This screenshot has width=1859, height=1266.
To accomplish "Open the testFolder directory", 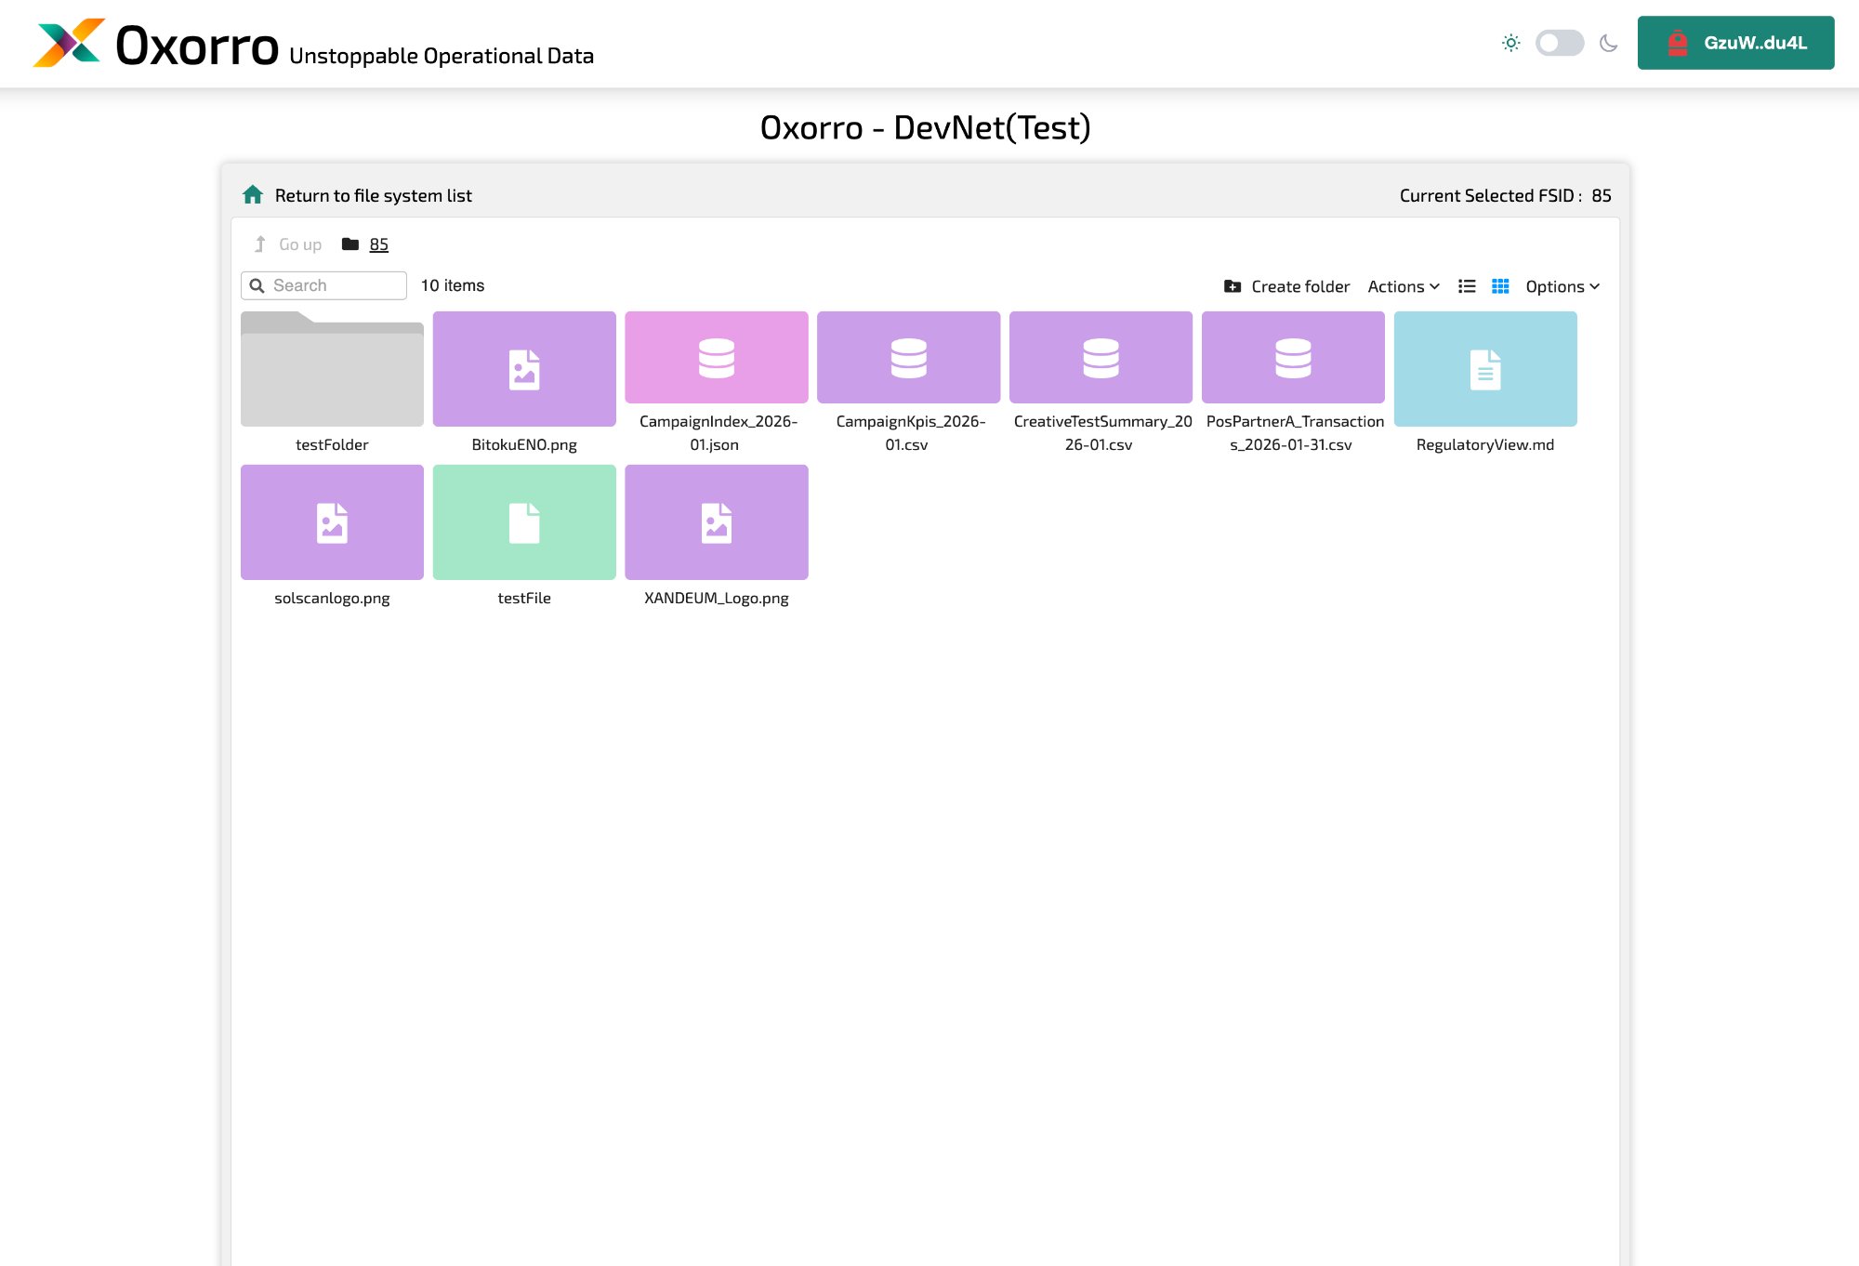I will pos(332,368).
